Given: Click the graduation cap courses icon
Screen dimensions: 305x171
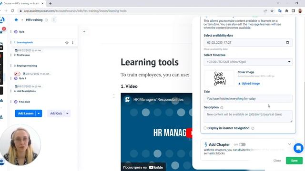Looking at the screenshot, I should coord(16,20).
